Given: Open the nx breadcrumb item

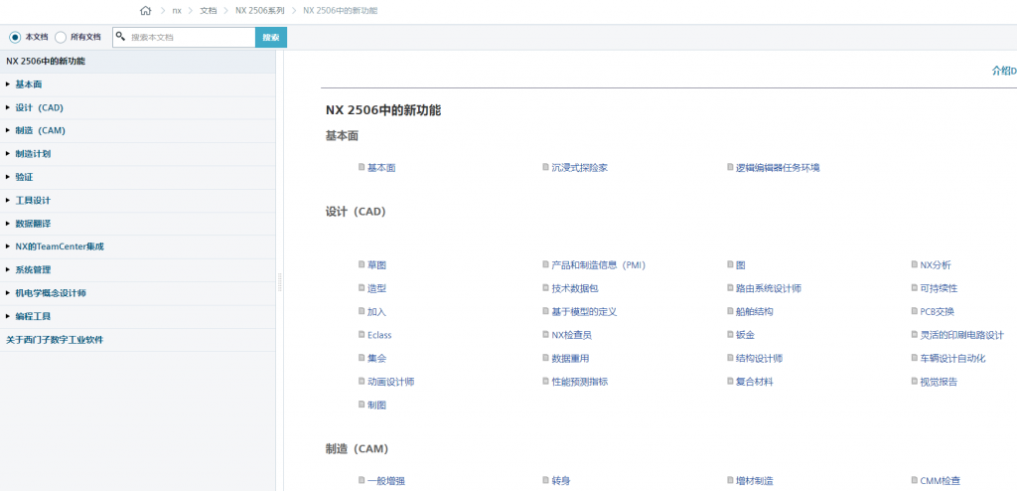Looking at the screenshot, I should tap(177, 10).
